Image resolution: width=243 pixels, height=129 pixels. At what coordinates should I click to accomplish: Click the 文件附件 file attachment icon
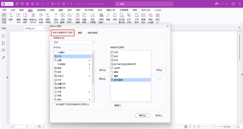pyautogui.click(x=137, y=18)
